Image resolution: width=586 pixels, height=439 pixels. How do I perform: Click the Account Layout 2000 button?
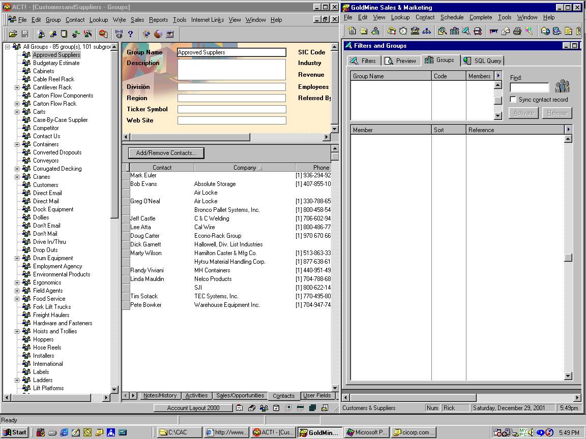[193, 408]
